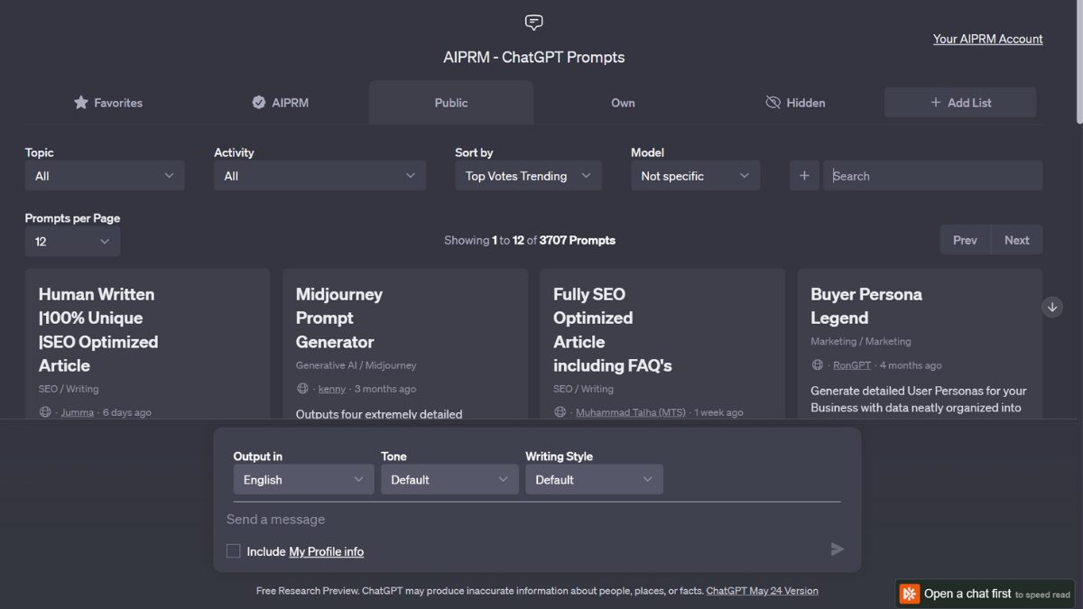The image size is (1083, 609).
Task: Open the Sort by Top Votes Trending dropdown
Action: [x=527, y=175]
